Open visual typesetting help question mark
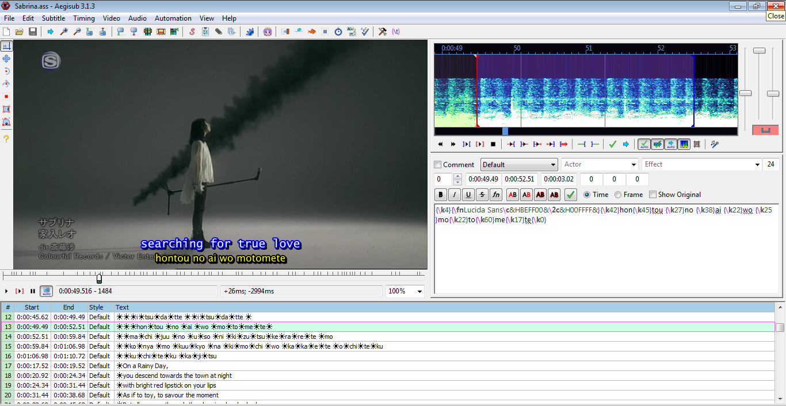 point(6,138)
